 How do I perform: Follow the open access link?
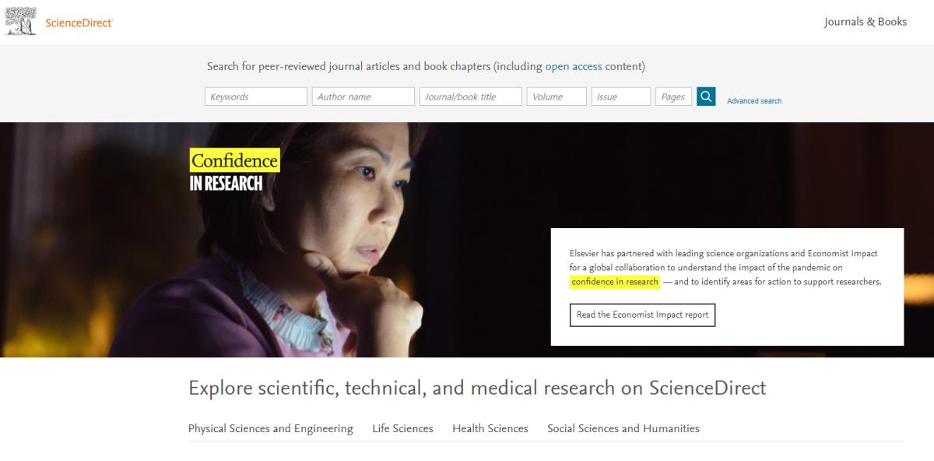tap(574, 66)
